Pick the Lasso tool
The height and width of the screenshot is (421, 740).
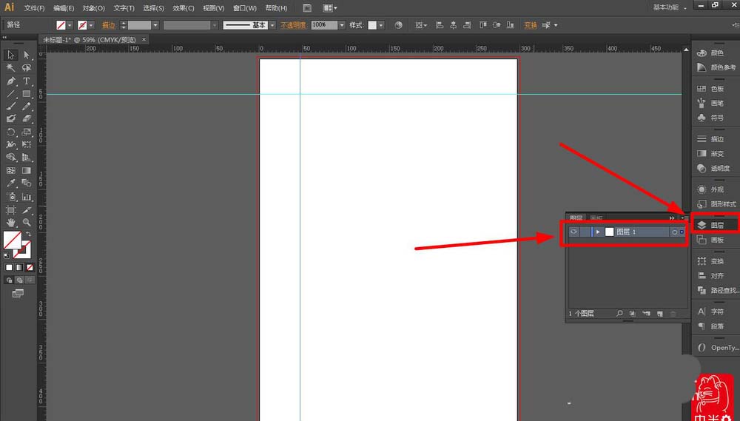pyautogui.click(x=27, y=68)
